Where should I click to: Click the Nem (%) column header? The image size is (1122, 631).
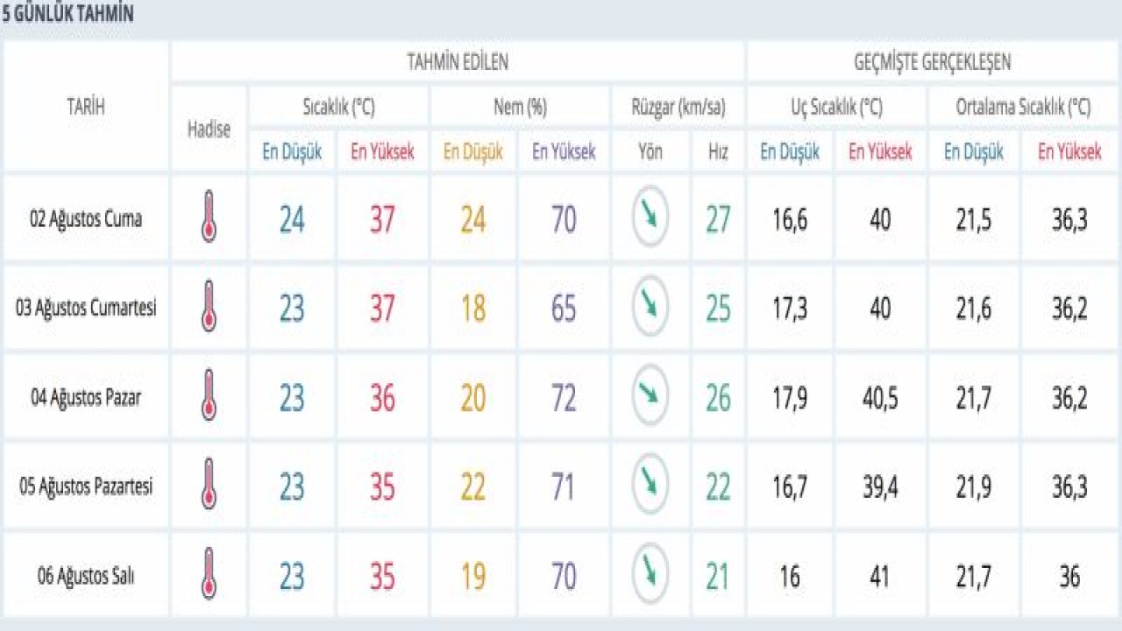520,107
